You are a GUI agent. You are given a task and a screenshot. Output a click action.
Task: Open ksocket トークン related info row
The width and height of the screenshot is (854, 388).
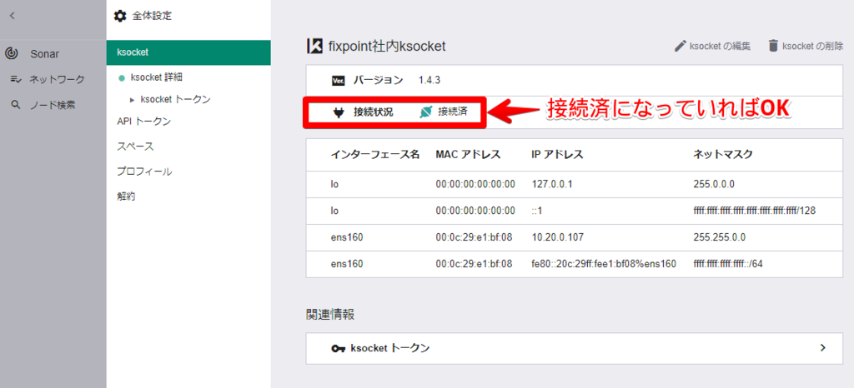coord(574,348)
